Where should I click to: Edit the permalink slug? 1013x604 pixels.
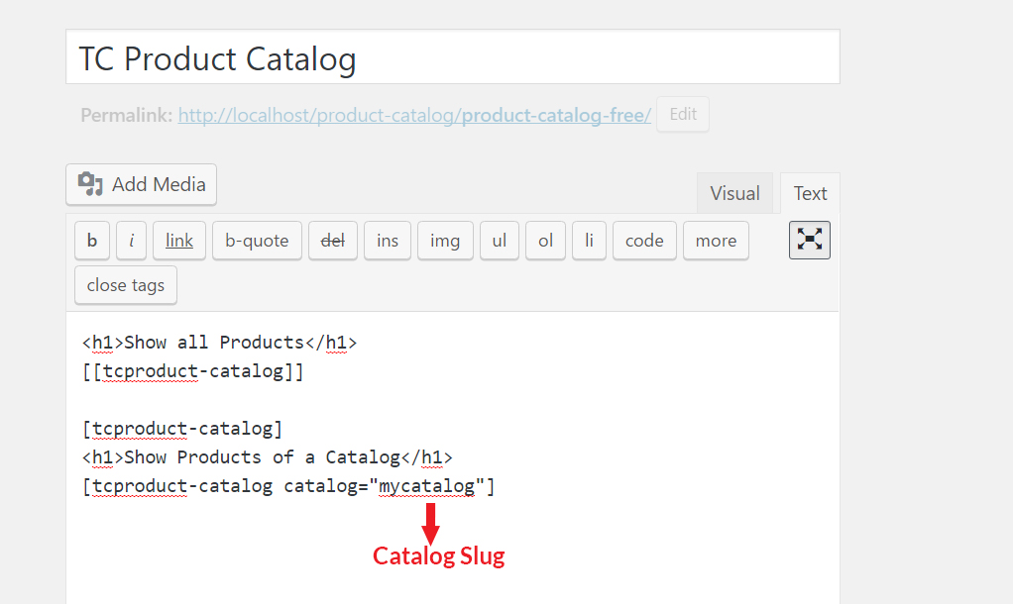pos(683,114)
